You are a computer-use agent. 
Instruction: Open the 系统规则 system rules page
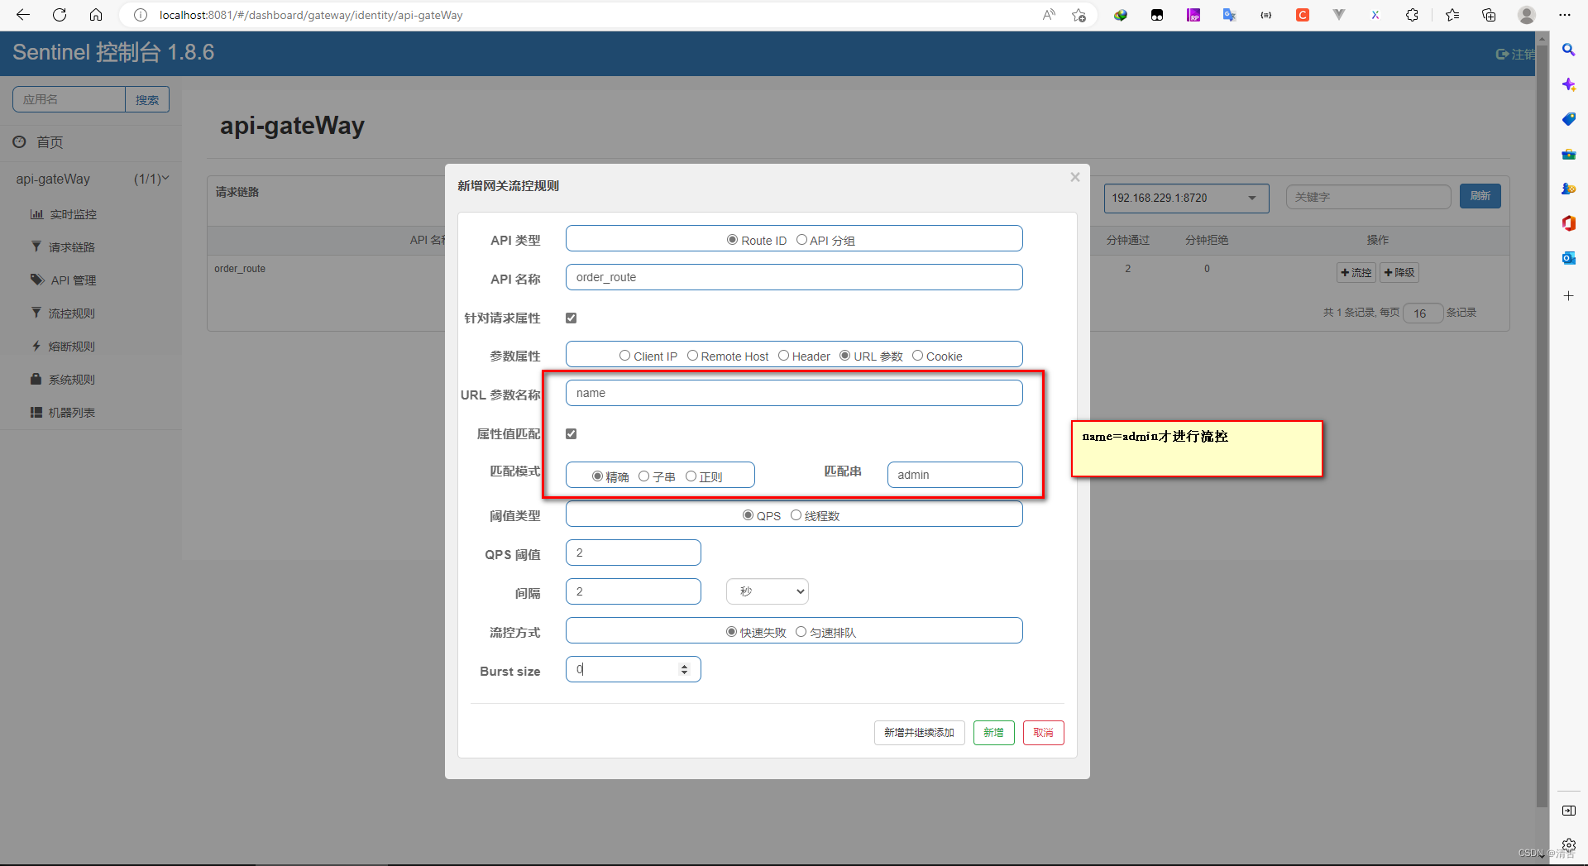71,379
